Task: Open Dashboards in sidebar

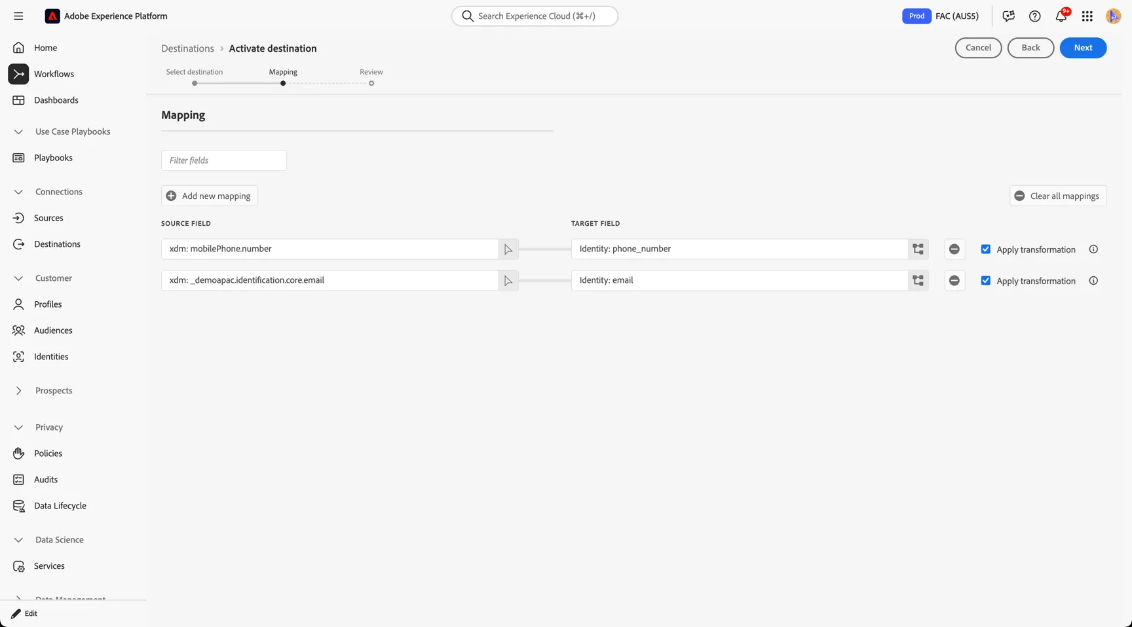Action: 56,100
